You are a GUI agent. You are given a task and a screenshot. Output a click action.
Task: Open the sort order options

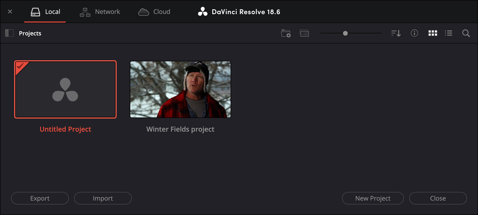[x=396, y=33]
